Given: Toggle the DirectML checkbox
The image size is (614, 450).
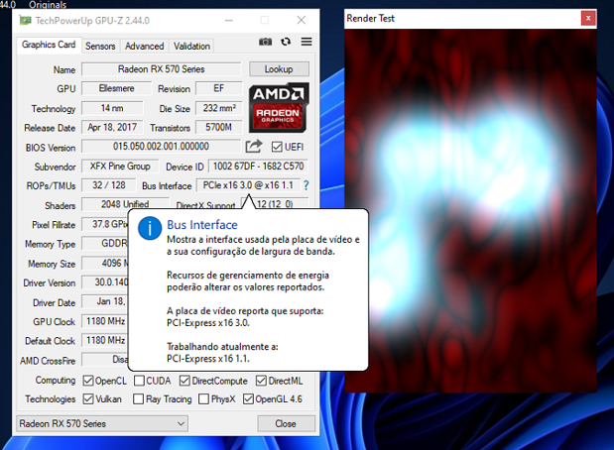Looking at the screenshot, I should coord(261,381).
